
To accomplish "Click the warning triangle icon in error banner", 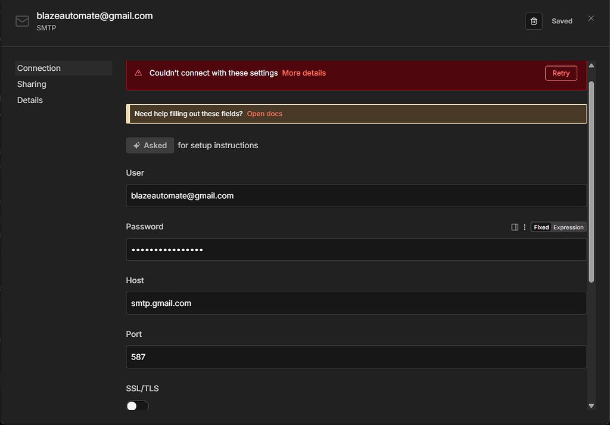I will pos(138,73).
